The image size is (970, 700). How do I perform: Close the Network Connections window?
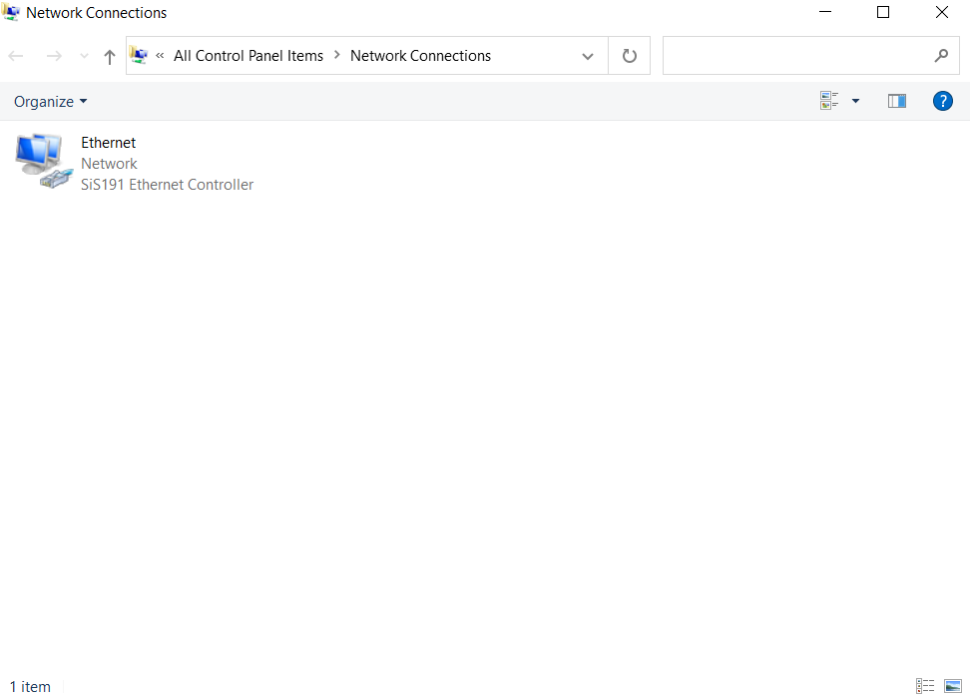click(x=941, y=12)
